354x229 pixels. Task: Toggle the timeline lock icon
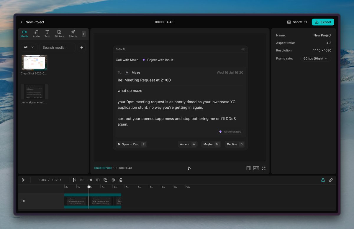pyautogui.click(x=323, y=180)
